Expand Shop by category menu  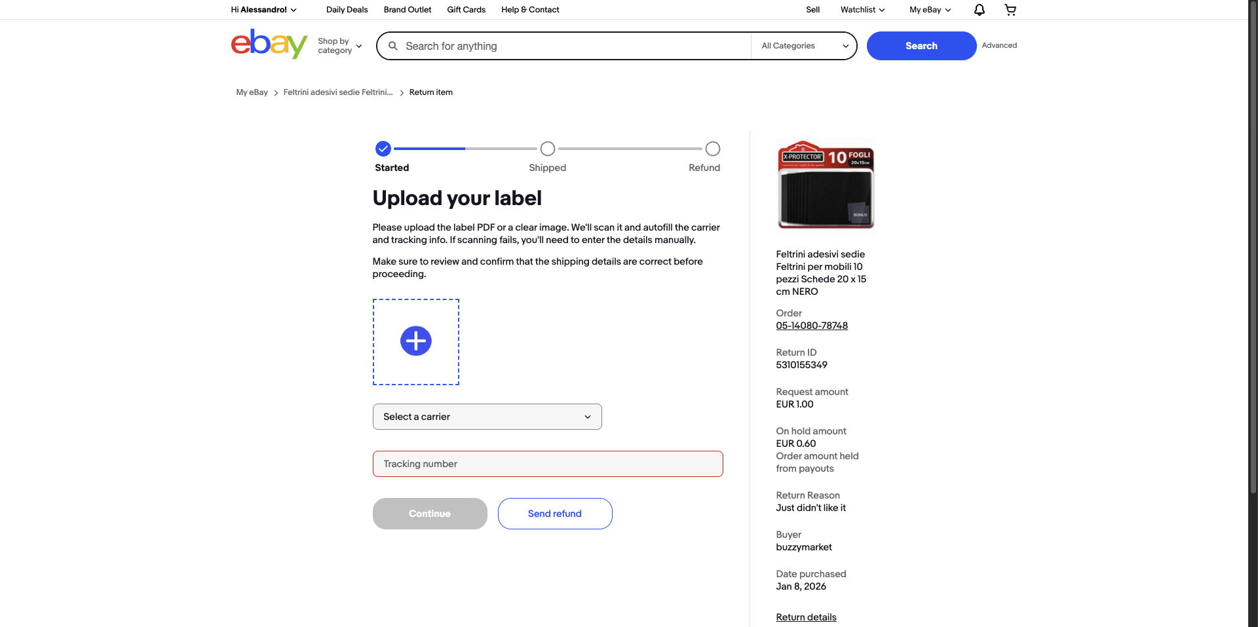(339, 46)
